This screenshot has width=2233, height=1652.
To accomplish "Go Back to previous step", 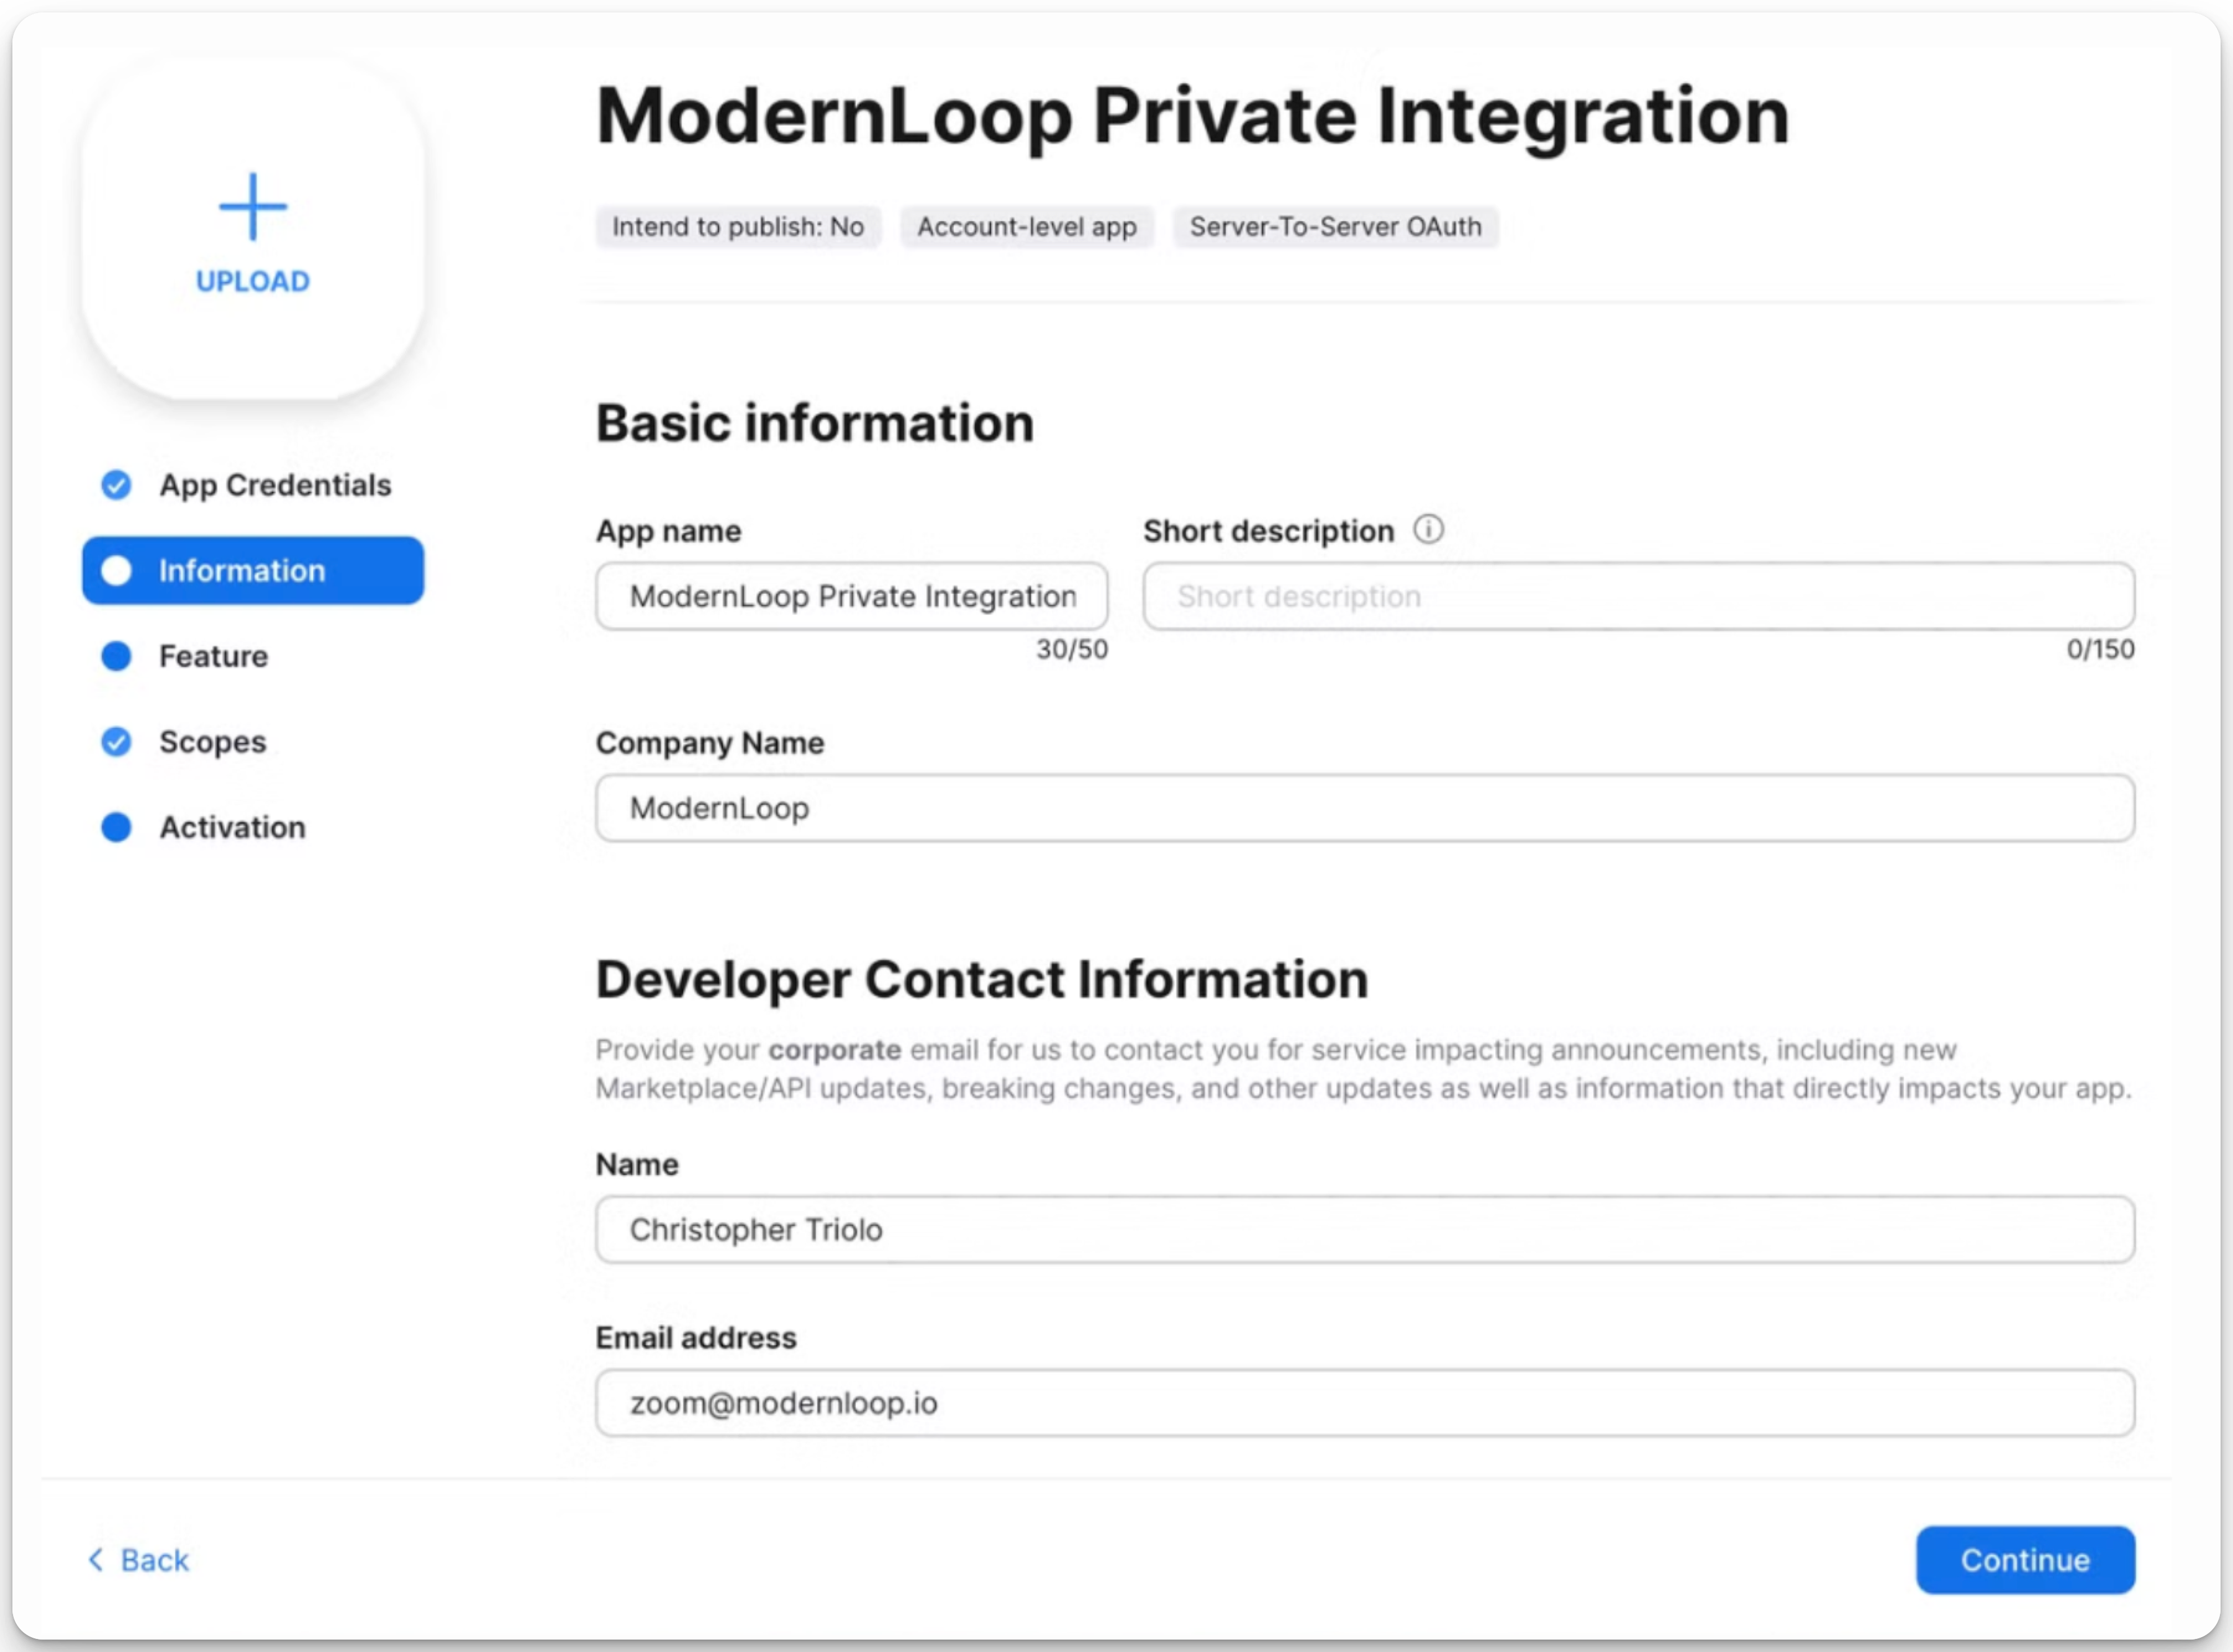I will point(139,1560).
